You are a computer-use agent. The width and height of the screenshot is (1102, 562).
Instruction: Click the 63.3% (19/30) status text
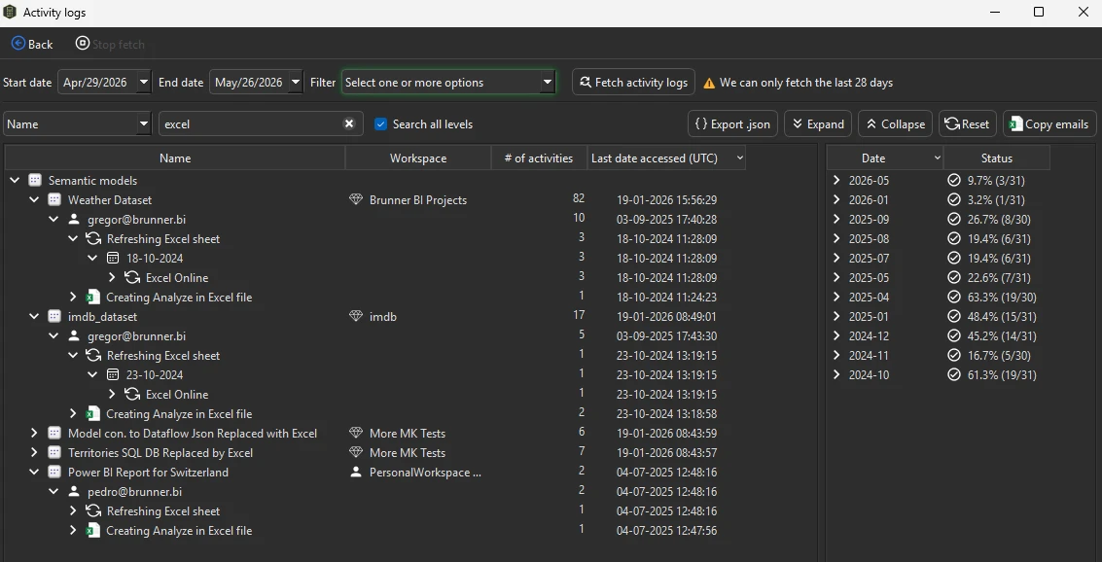[1002, 298]
